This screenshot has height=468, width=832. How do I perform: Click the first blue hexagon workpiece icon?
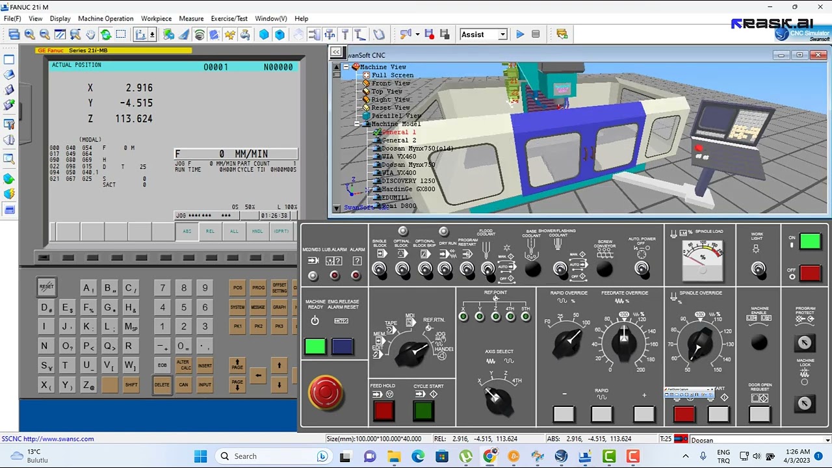tap(264, 34)
